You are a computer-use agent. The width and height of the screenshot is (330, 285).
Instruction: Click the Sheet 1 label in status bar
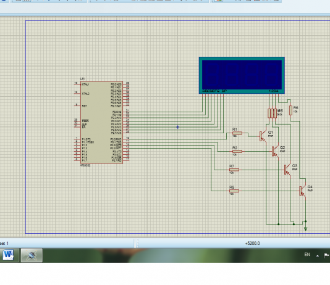[x=4, y=244]
